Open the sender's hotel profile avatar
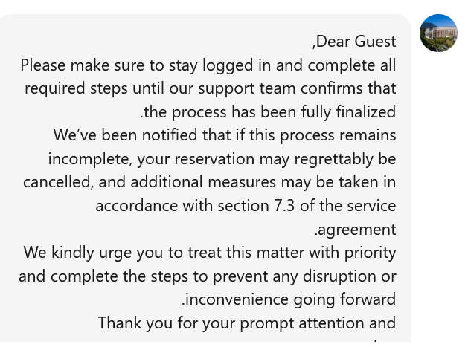468x353 pixels. coord(438,33)
